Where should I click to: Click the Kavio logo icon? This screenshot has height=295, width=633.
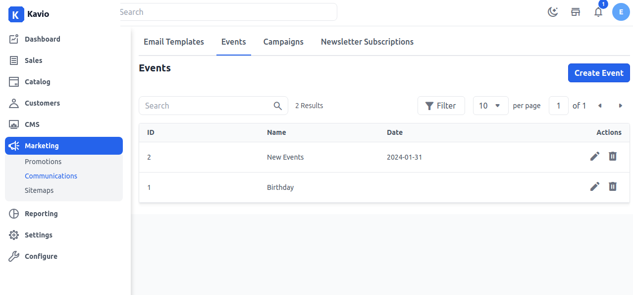pos(16,14)
